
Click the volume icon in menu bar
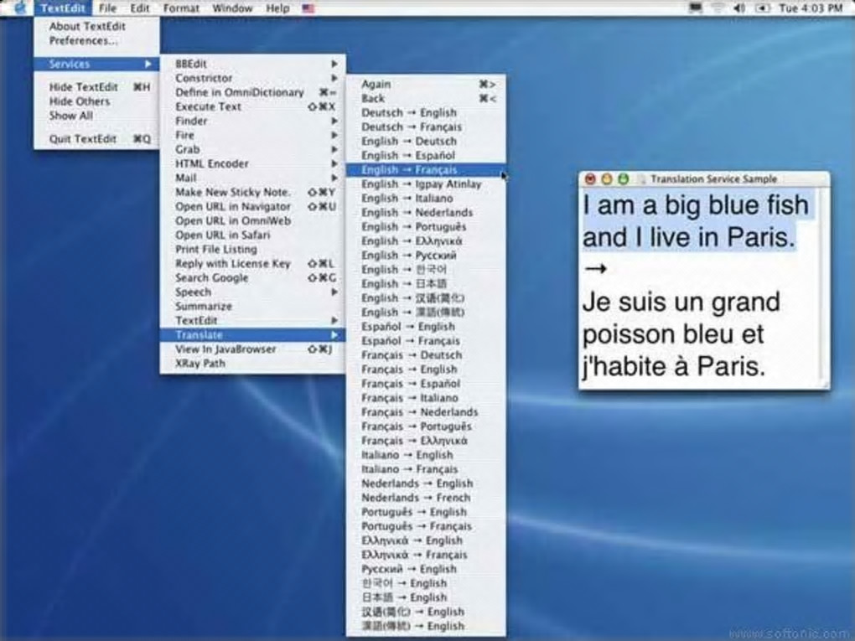[x=738, y=8]
